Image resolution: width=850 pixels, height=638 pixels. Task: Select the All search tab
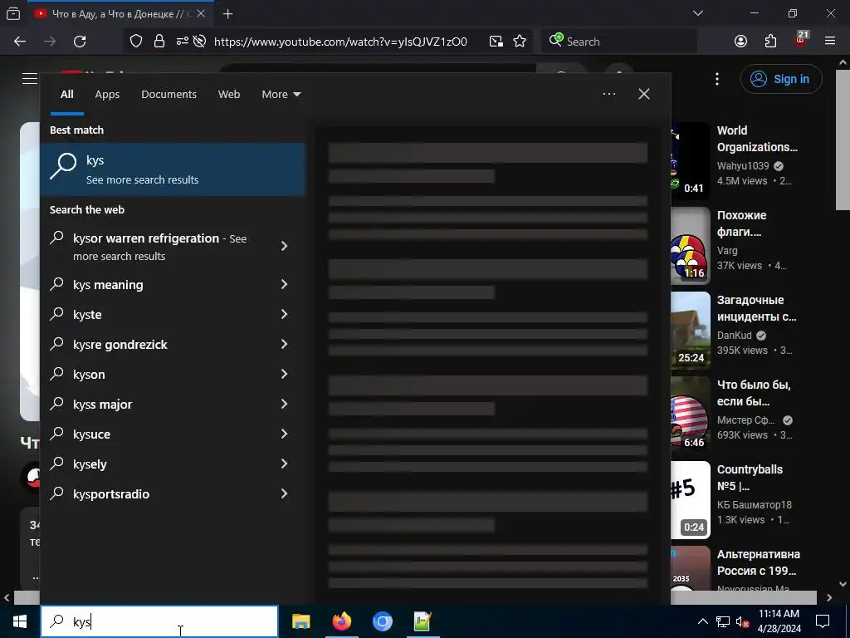(67, 95)
